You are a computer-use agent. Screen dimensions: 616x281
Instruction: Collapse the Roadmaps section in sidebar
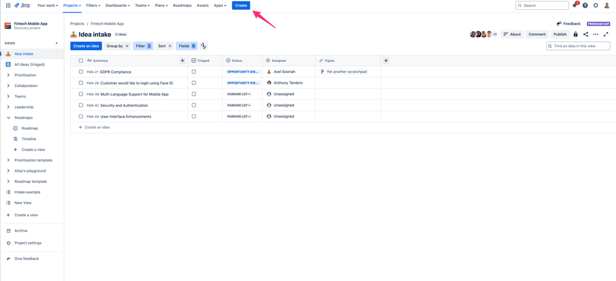(x=8, y=118)
